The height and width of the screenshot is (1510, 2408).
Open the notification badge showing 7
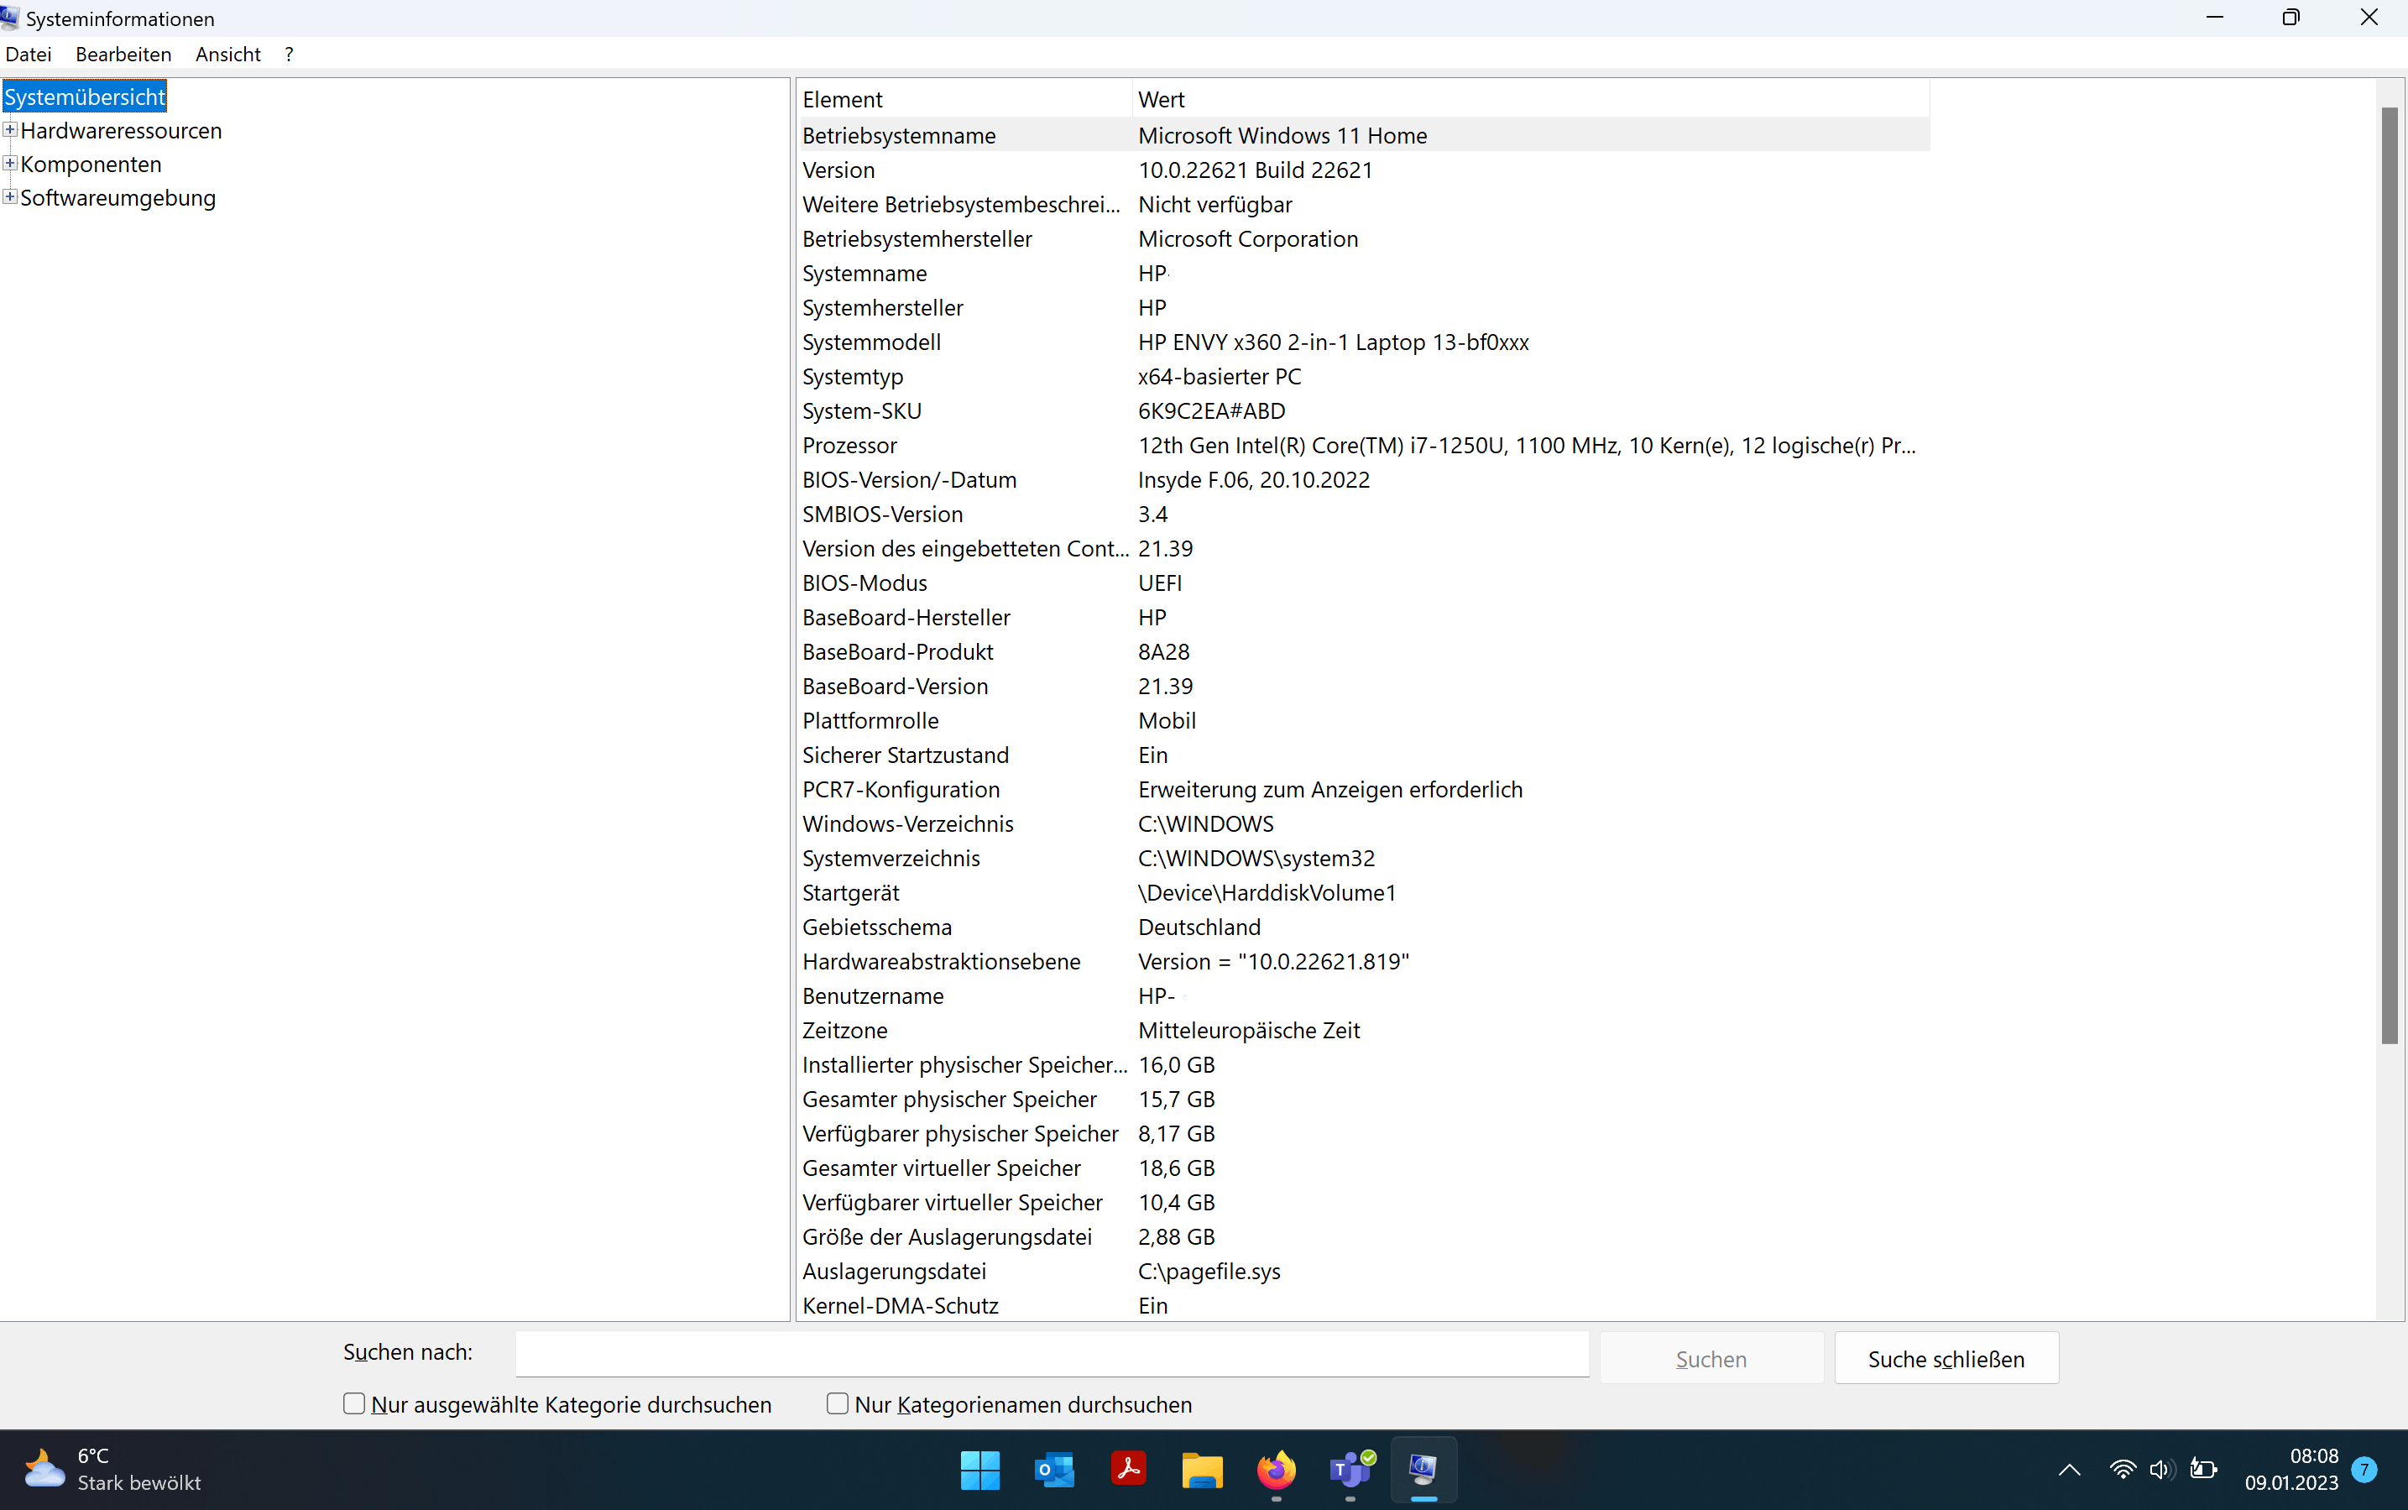[2364, 1469]
